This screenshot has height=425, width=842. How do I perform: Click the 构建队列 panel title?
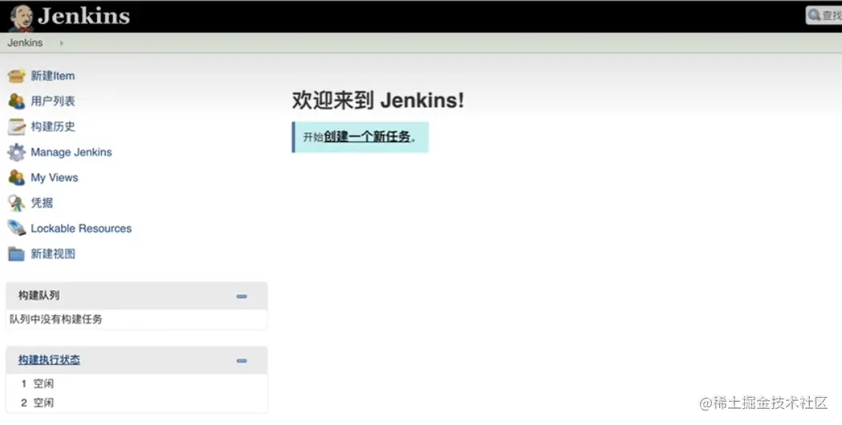point(39,296)
